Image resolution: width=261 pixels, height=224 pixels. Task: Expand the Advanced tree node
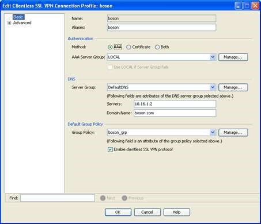pos(9,23)
